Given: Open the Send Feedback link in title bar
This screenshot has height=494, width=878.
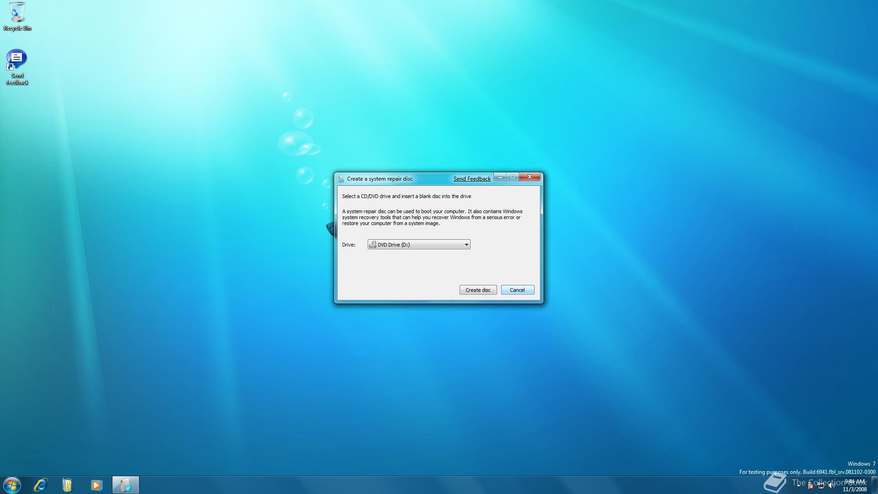Looking at the screenshot, I should tap(472, 179).
